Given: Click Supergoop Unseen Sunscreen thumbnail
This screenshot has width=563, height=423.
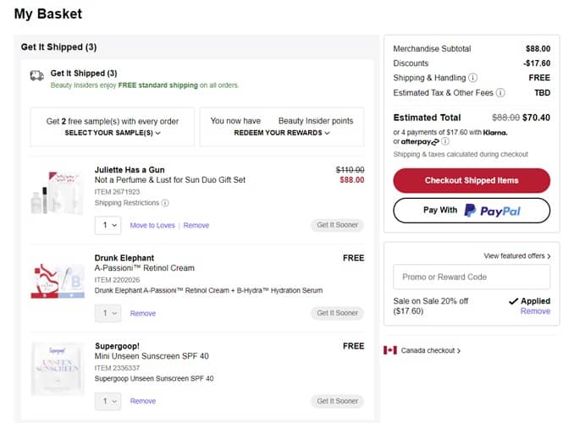Looking at the screenshot, I should click(58, 370).
